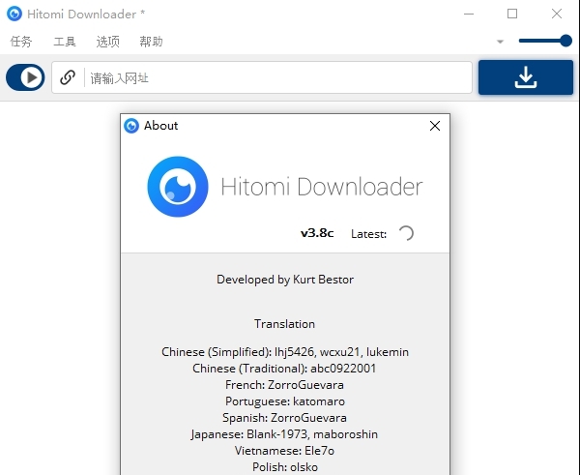Open the 选项 menu
580x475 pixels.
coord(107,42)
